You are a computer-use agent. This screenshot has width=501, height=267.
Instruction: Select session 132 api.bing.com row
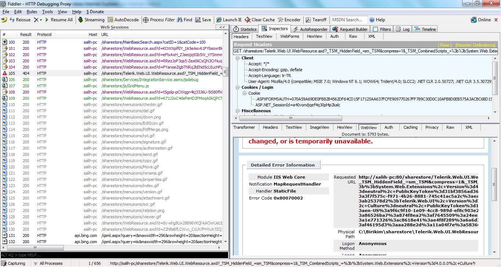tap(111, 242)
